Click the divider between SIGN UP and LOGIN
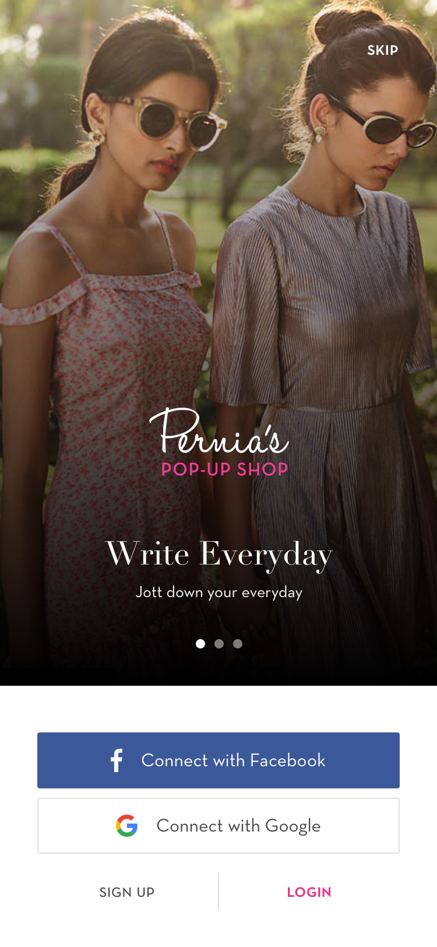Image resolution: width=437 pixels, height=947 pixels. coord(218,891)
